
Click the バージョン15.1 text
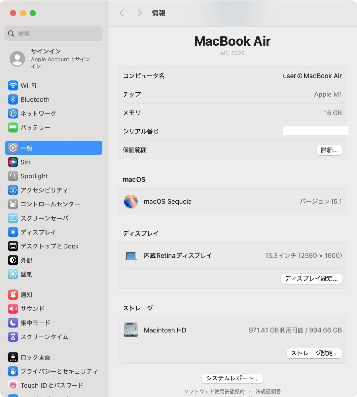tap(321, 201)
